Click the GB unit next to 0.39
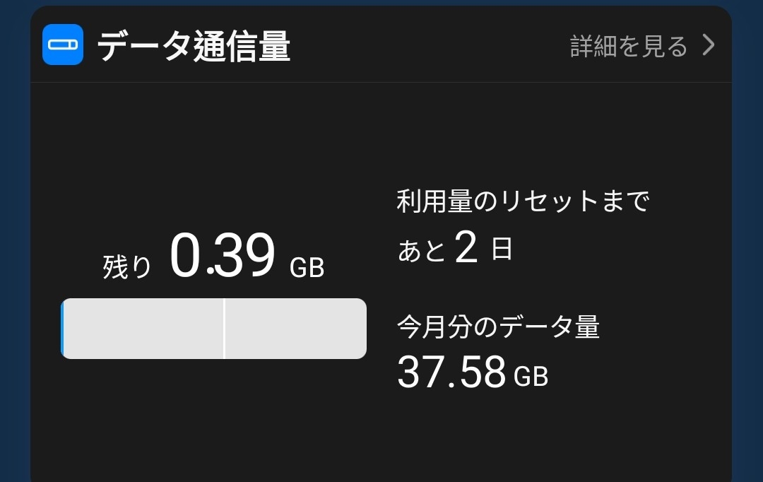763x482 pixels. (307, 268)
